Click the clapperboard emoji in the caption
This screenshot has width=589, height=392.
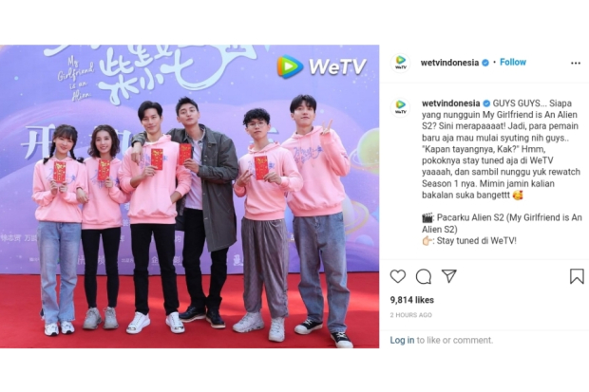427,217
